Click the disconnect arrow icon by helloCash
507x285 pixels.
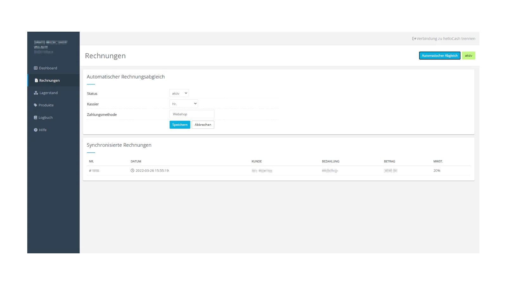tap(414, 39)
